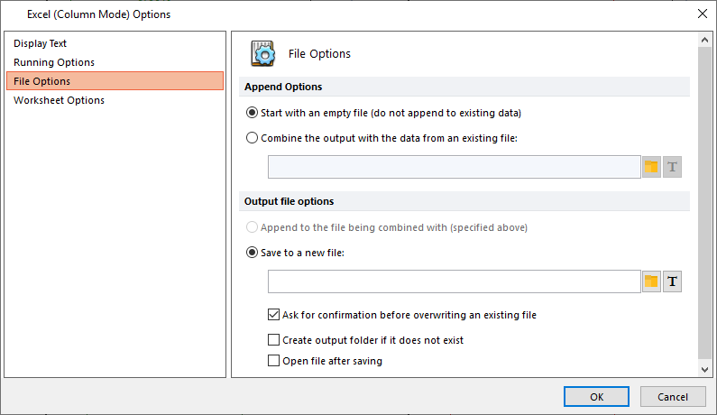Click the File Options gear icon

tap(263, 53)
